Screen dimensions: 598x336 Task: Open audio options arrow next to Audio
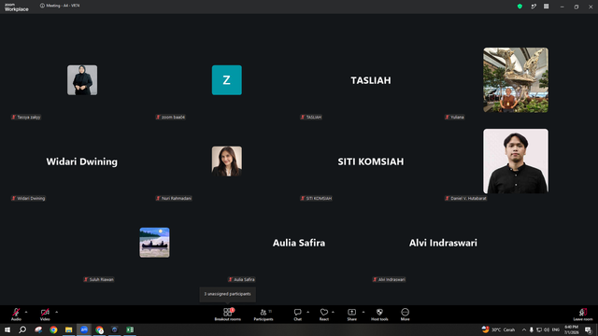[x=26, y=312]
